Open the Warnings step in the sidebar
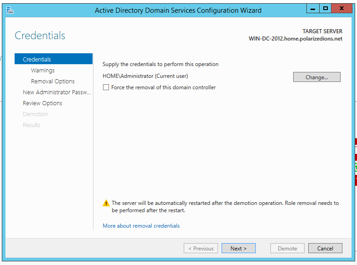Image resolution: width=357 pixels, height=265 pixels. (43, 71)
